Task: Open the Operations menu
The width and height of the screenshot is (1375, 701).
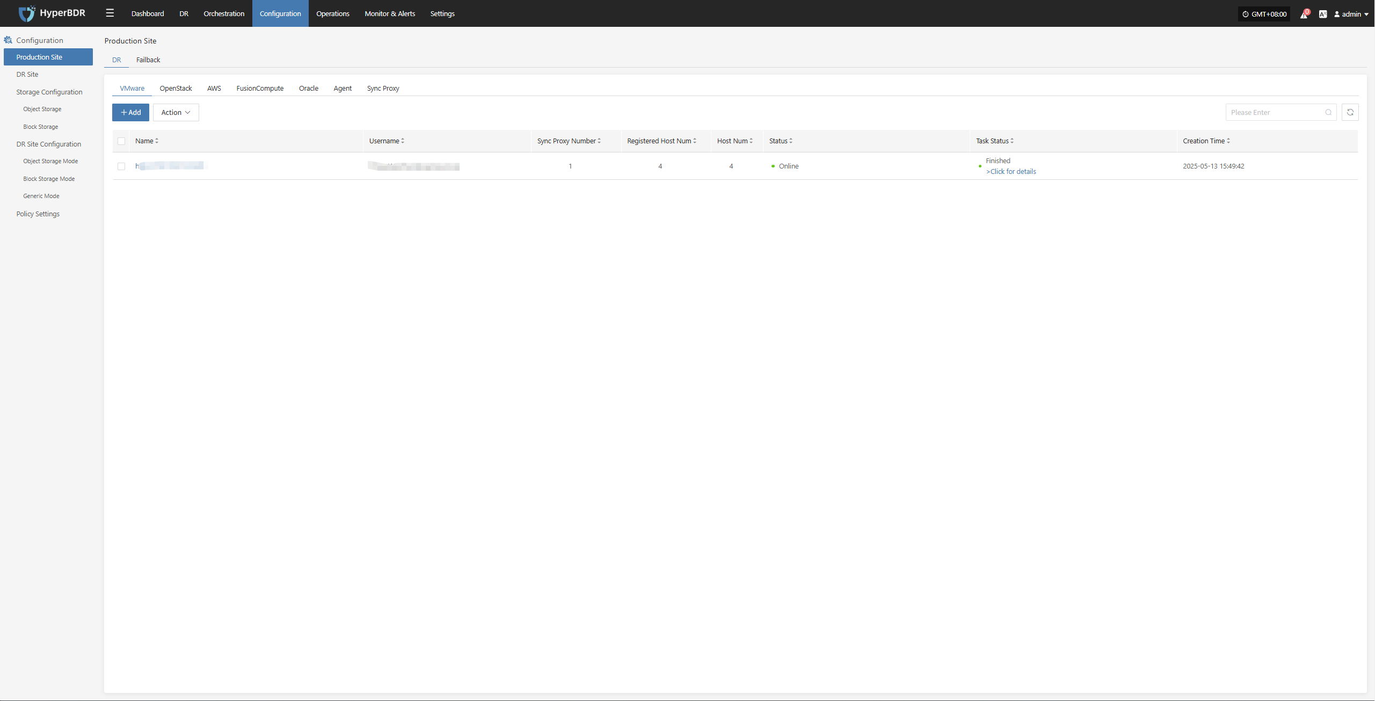Action: (333, 13)
